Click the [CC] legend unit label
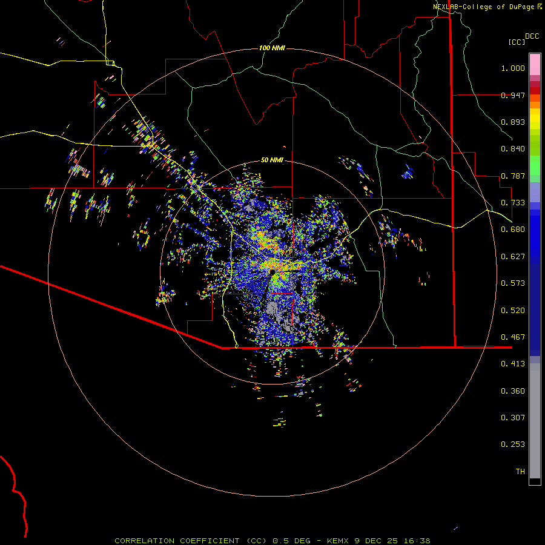This screenshot has width=545, height=545. click(x=517, y=42)
